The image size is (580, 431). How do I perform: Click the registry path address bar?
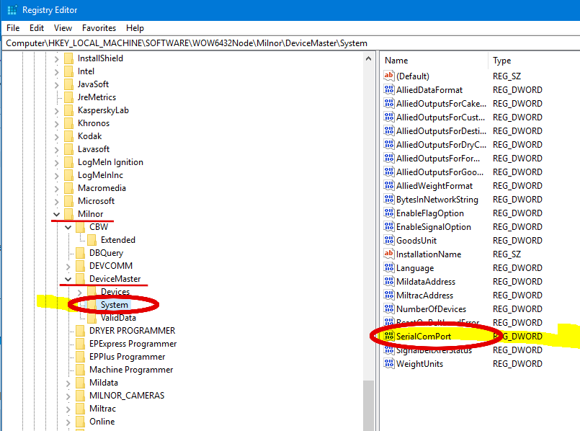click(x=216, y=43)
